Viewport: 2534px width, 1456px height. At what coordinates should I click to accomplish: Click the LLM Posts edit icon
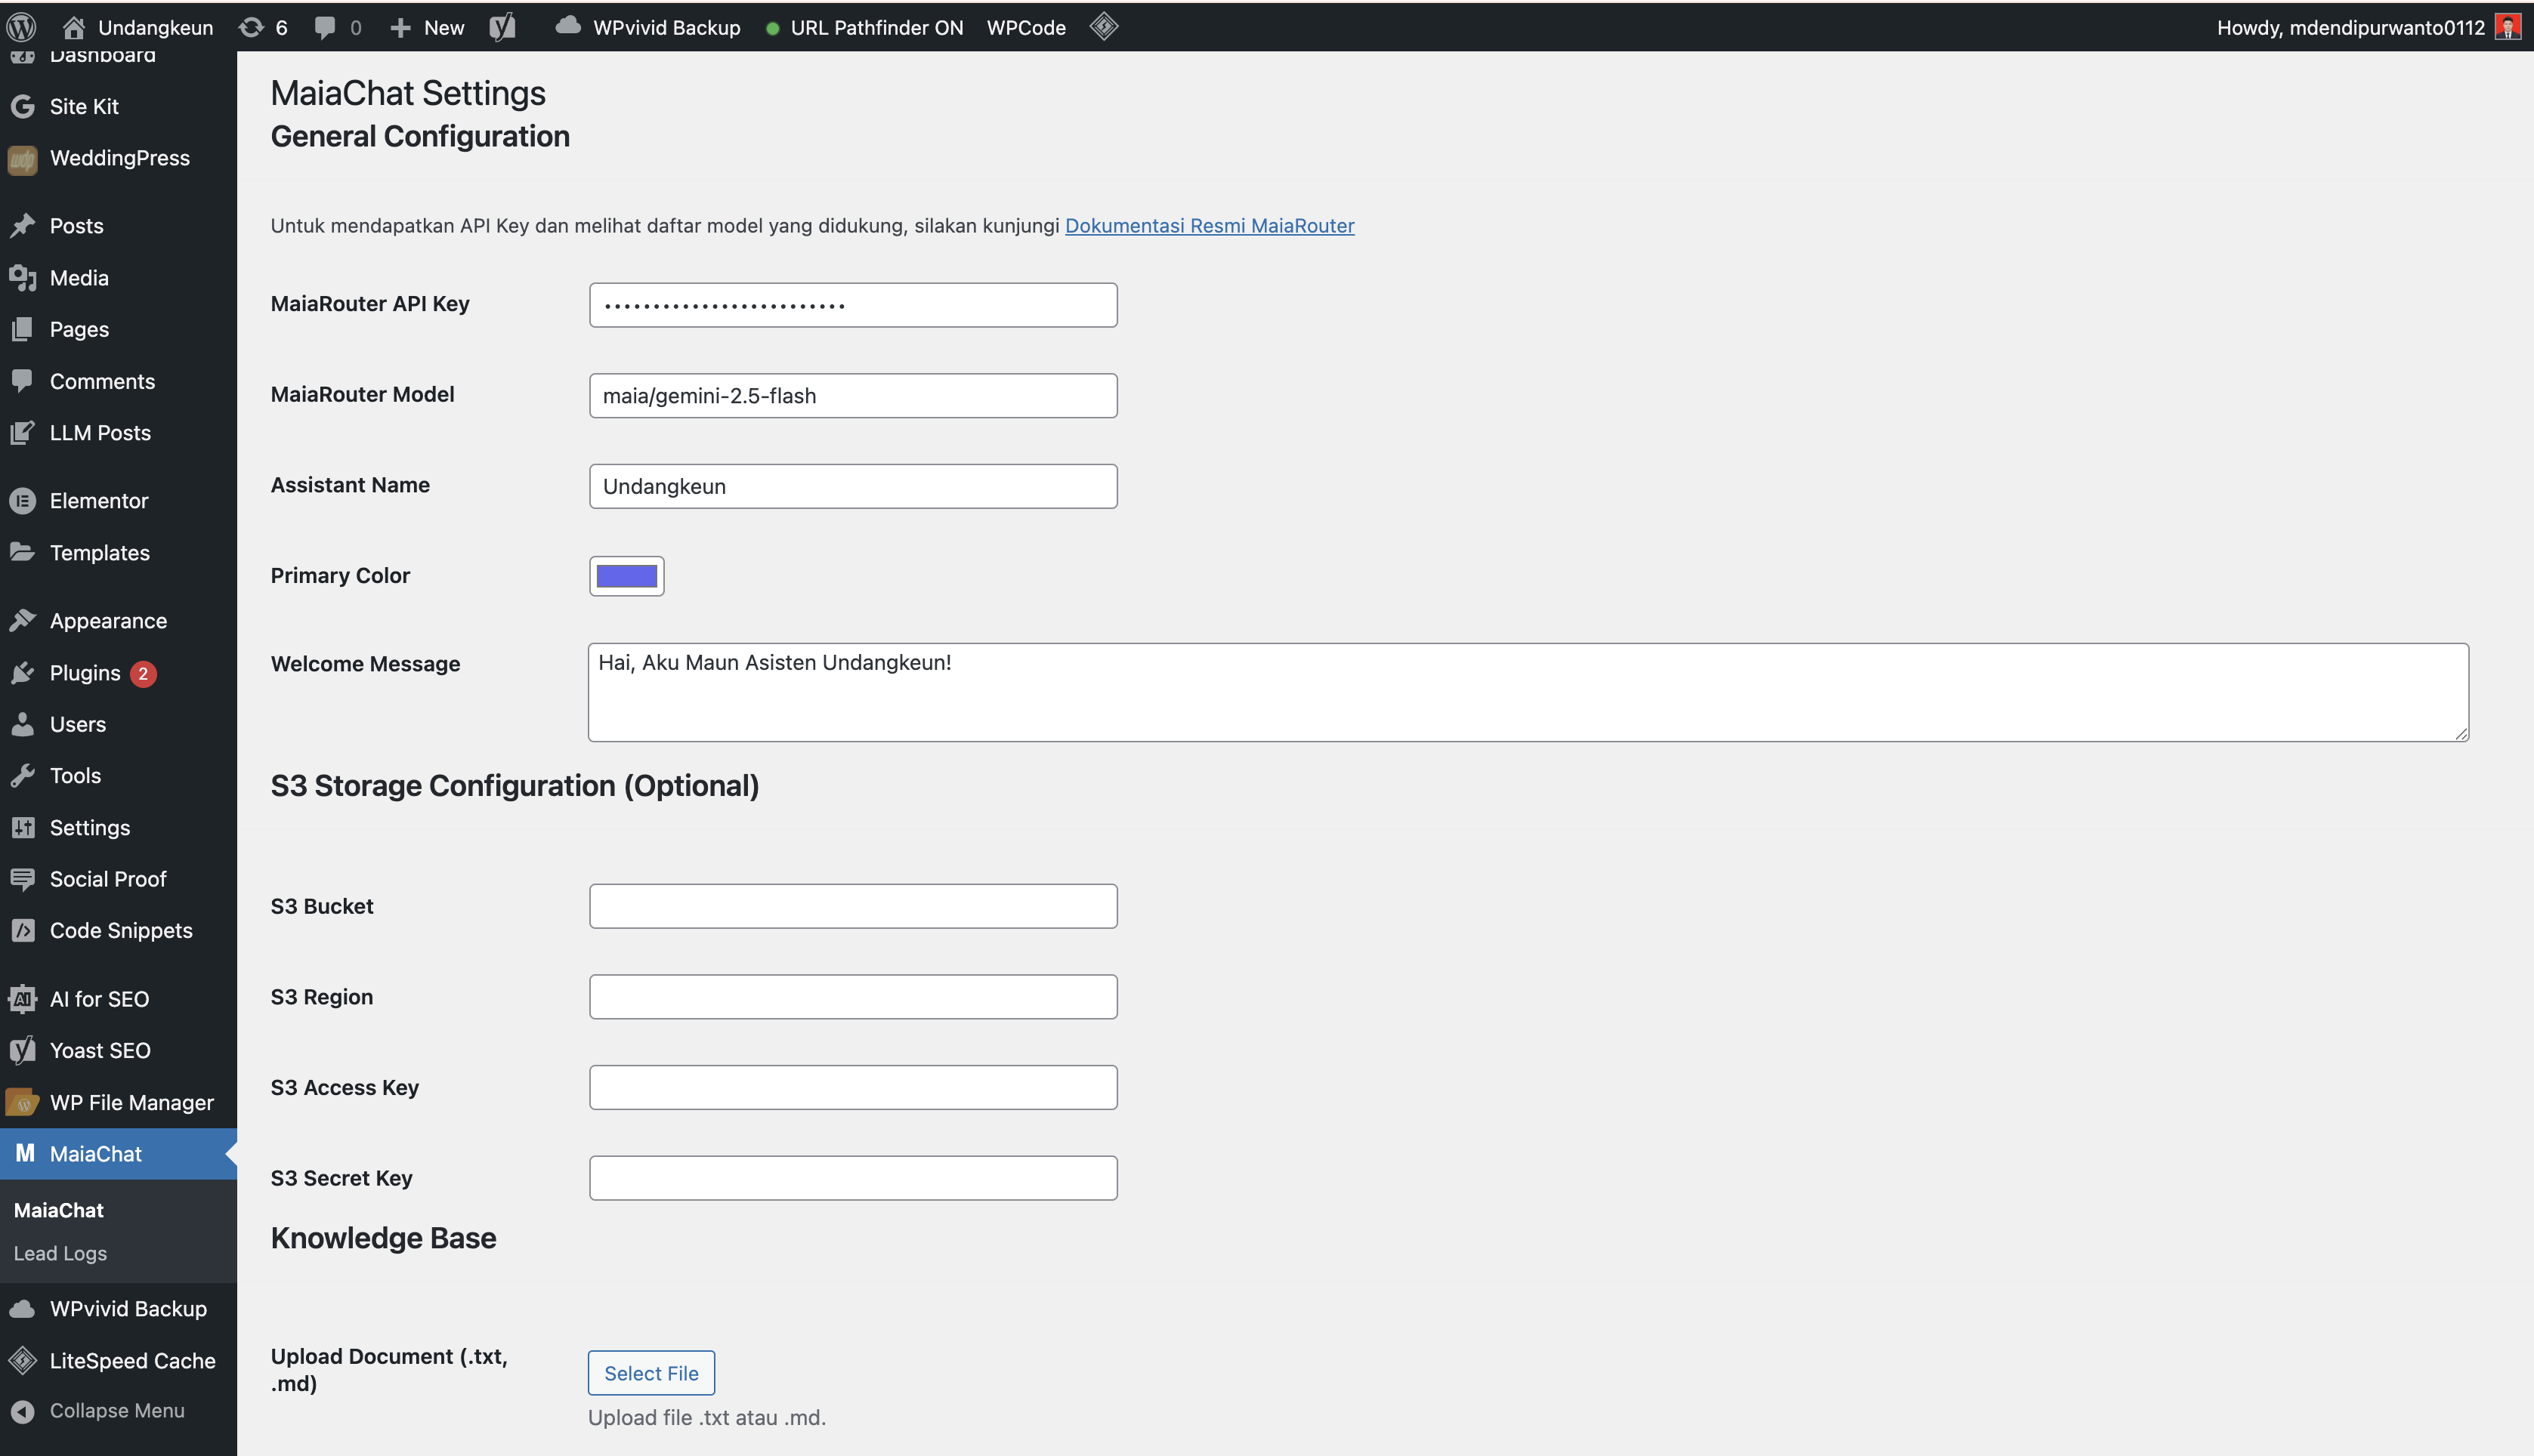pyautogui.click(x=22, y=433)
